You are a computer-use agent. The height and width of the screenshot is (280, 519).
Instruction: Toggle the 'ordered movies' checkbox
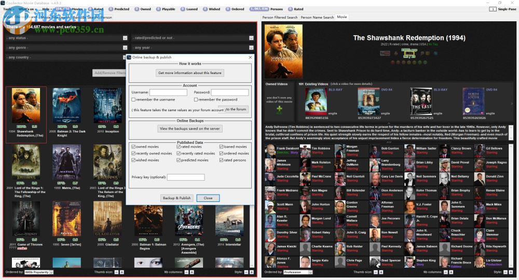pyautogui.click(x=221, y=154)
